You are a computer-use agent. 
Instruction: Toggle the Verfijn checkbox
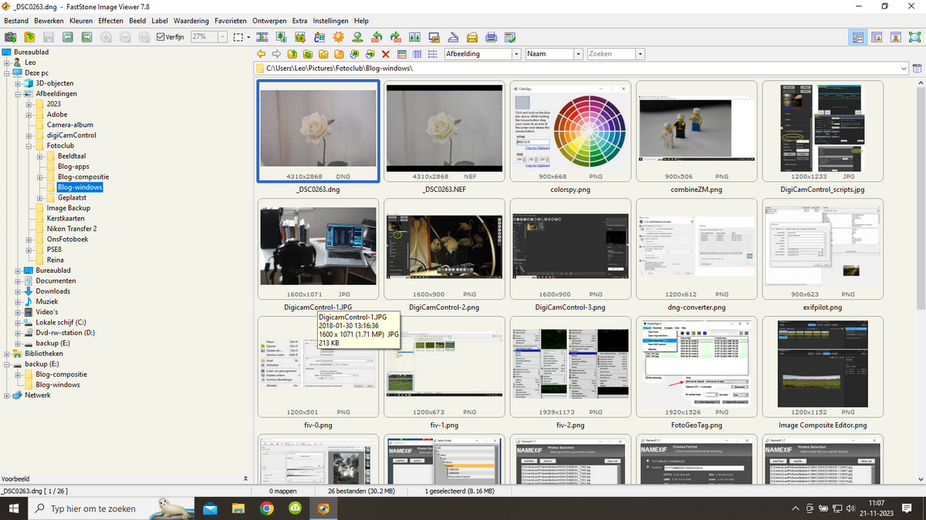coord(161,37)
